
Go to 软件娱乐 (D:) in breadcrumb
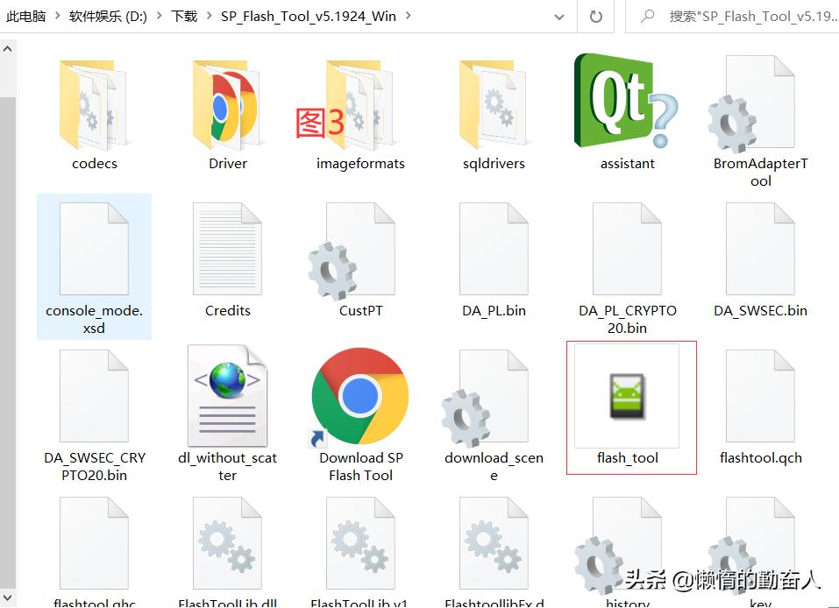coord(108,16)
